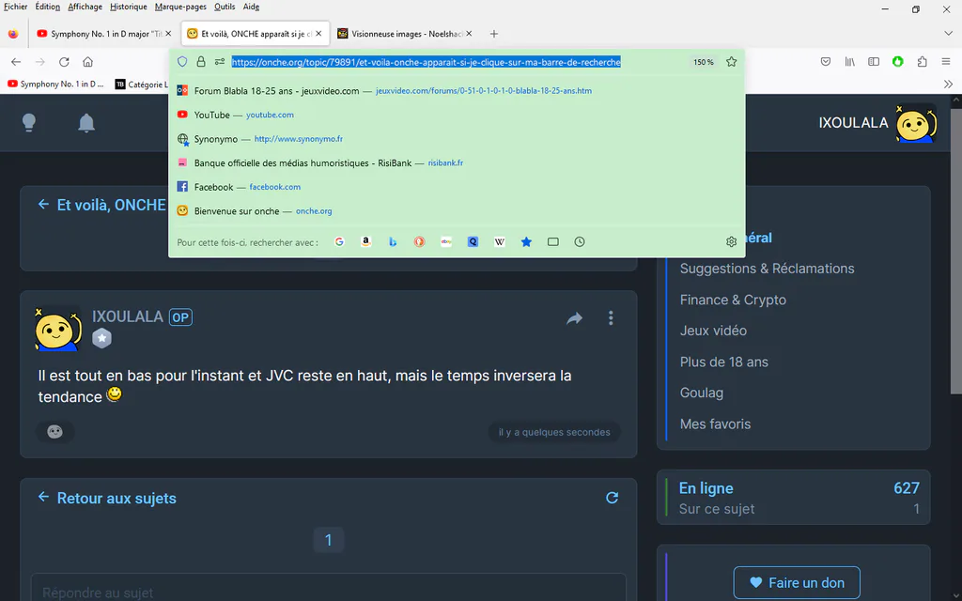Search this time with Qwant
This screenshot has height=601, width=962.
click(x=473, y=241)
